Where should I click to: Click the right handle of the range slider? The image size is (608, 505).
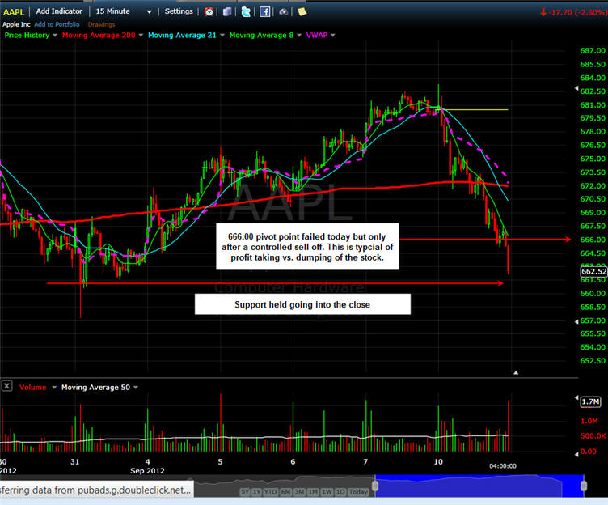coord(584,486)
